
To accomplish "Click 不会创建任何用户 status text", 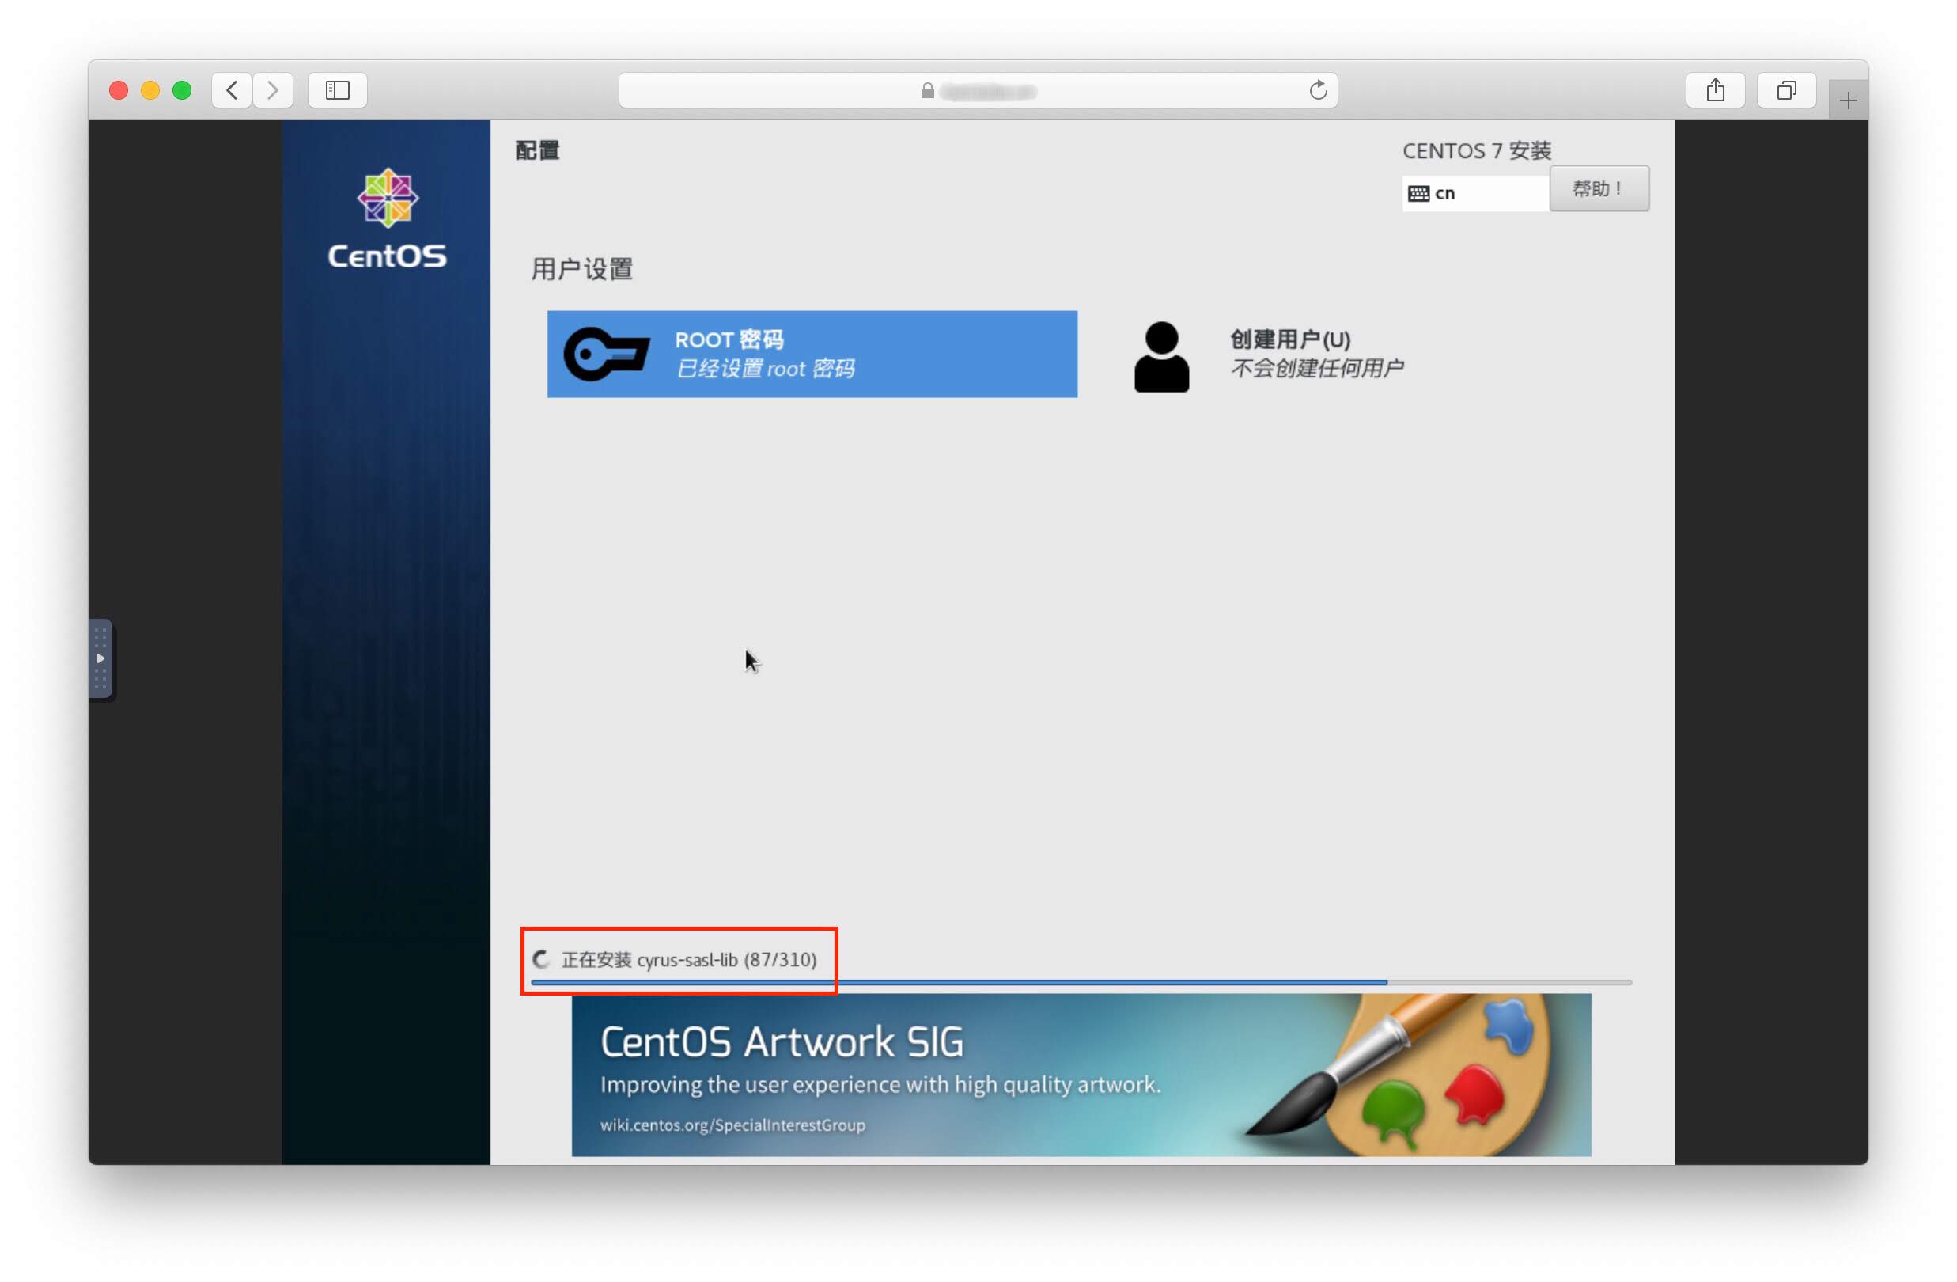I will [x=1316, y=368].
